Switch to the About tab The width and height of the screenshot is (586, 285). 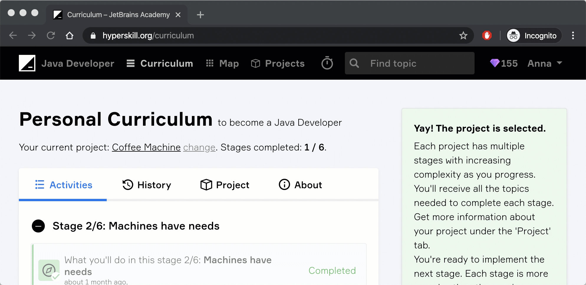[300, 185]
